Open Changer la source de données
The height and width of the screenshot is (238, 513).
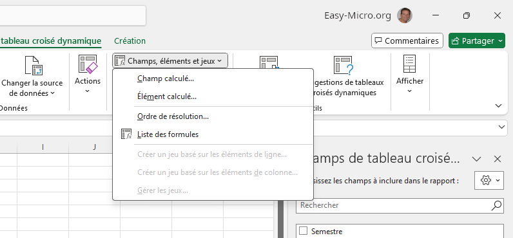32,77
